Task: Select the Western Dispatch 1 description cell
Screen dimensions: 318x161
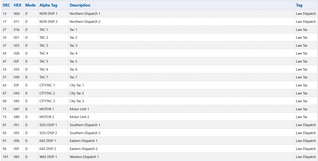Action: tap(181, 157)
